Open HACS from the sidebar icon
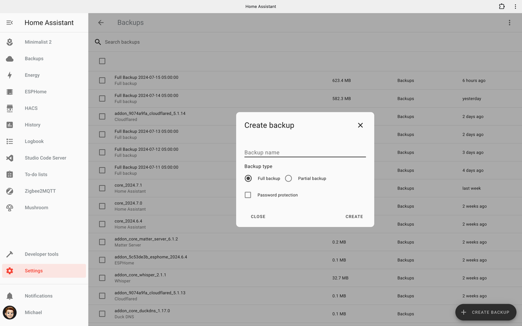Screen dimensions: 522x326 [x=9, y=108]
